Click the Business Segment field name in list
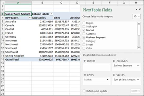This screenshot has height=96, width=144. (96, 37)
